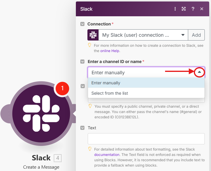This screenshot has width=211, height=171.
Task: Open the Slack documentation link
Action: [x=107, y=154]
